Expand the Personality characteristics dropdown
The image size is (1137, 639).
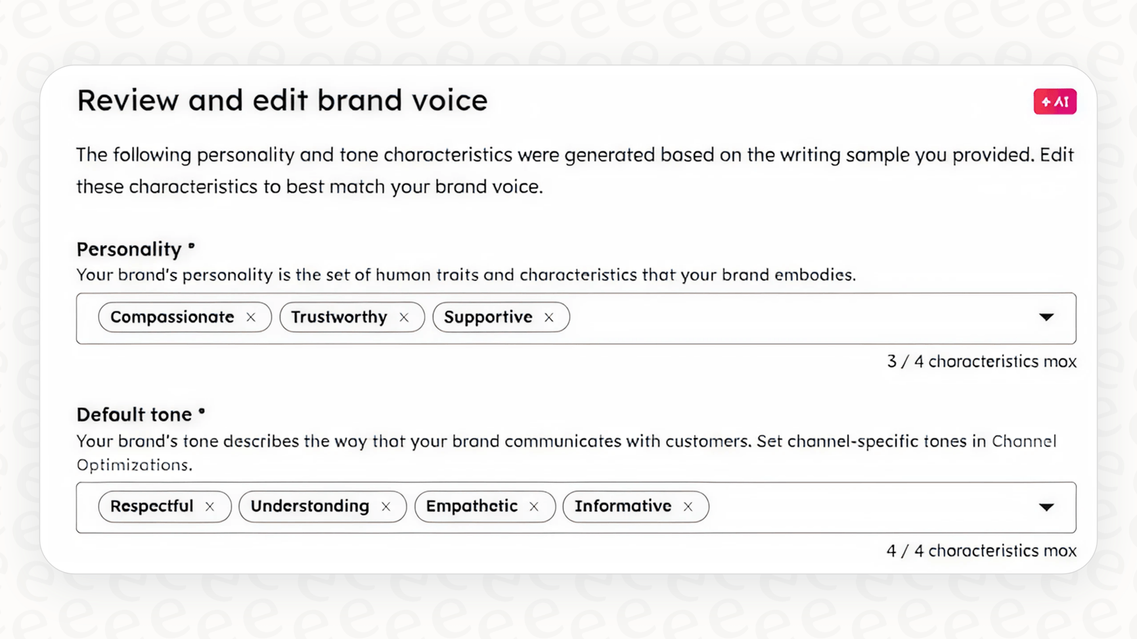(x=1046, y=316)
